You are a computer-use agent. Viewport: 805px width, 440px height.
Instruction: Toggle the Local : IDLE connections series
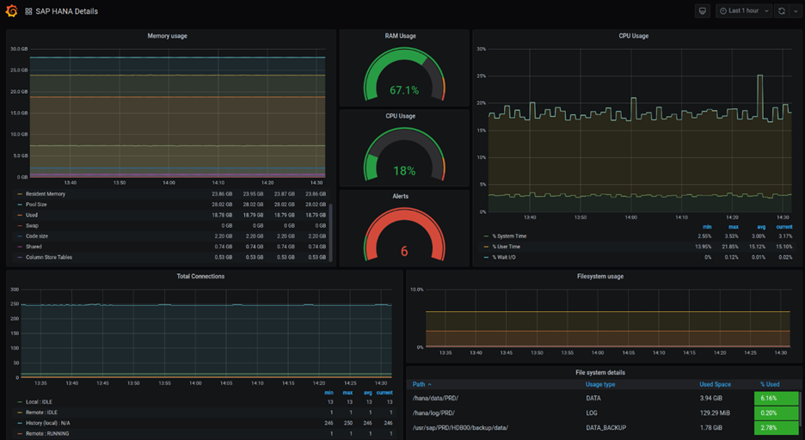pyautogui.click(x=39, y=402)
